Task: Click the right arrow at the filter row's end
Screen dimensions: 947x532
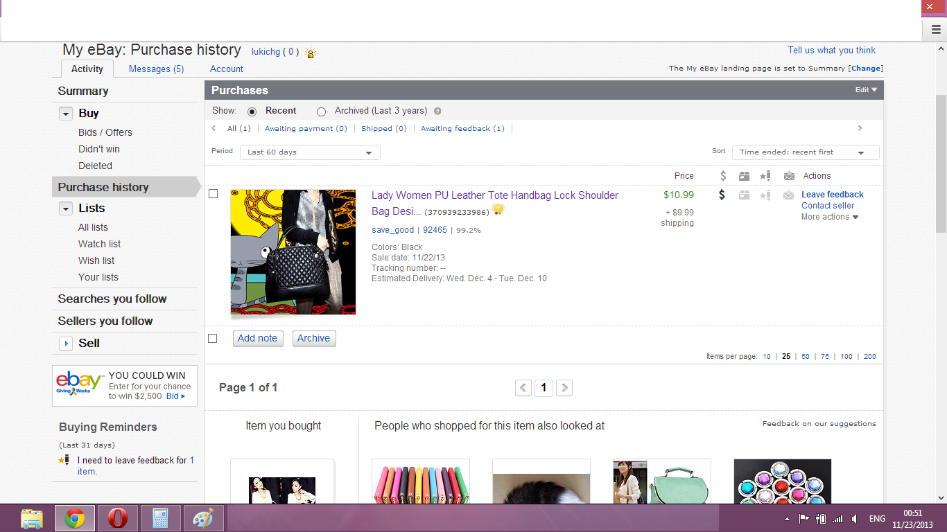Action: click(x=860, y=128)
